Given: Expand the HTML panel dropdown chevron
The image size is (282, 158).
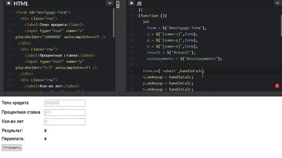Looking at the screenshot, I should point(110,3).
